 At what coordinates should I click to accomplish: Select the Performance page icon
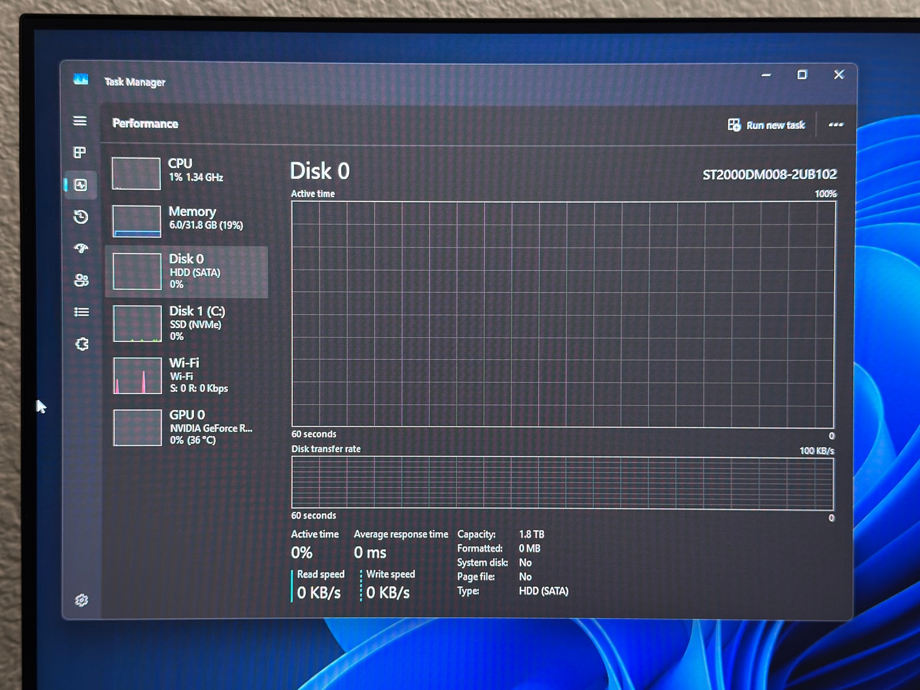coord(81,185)
